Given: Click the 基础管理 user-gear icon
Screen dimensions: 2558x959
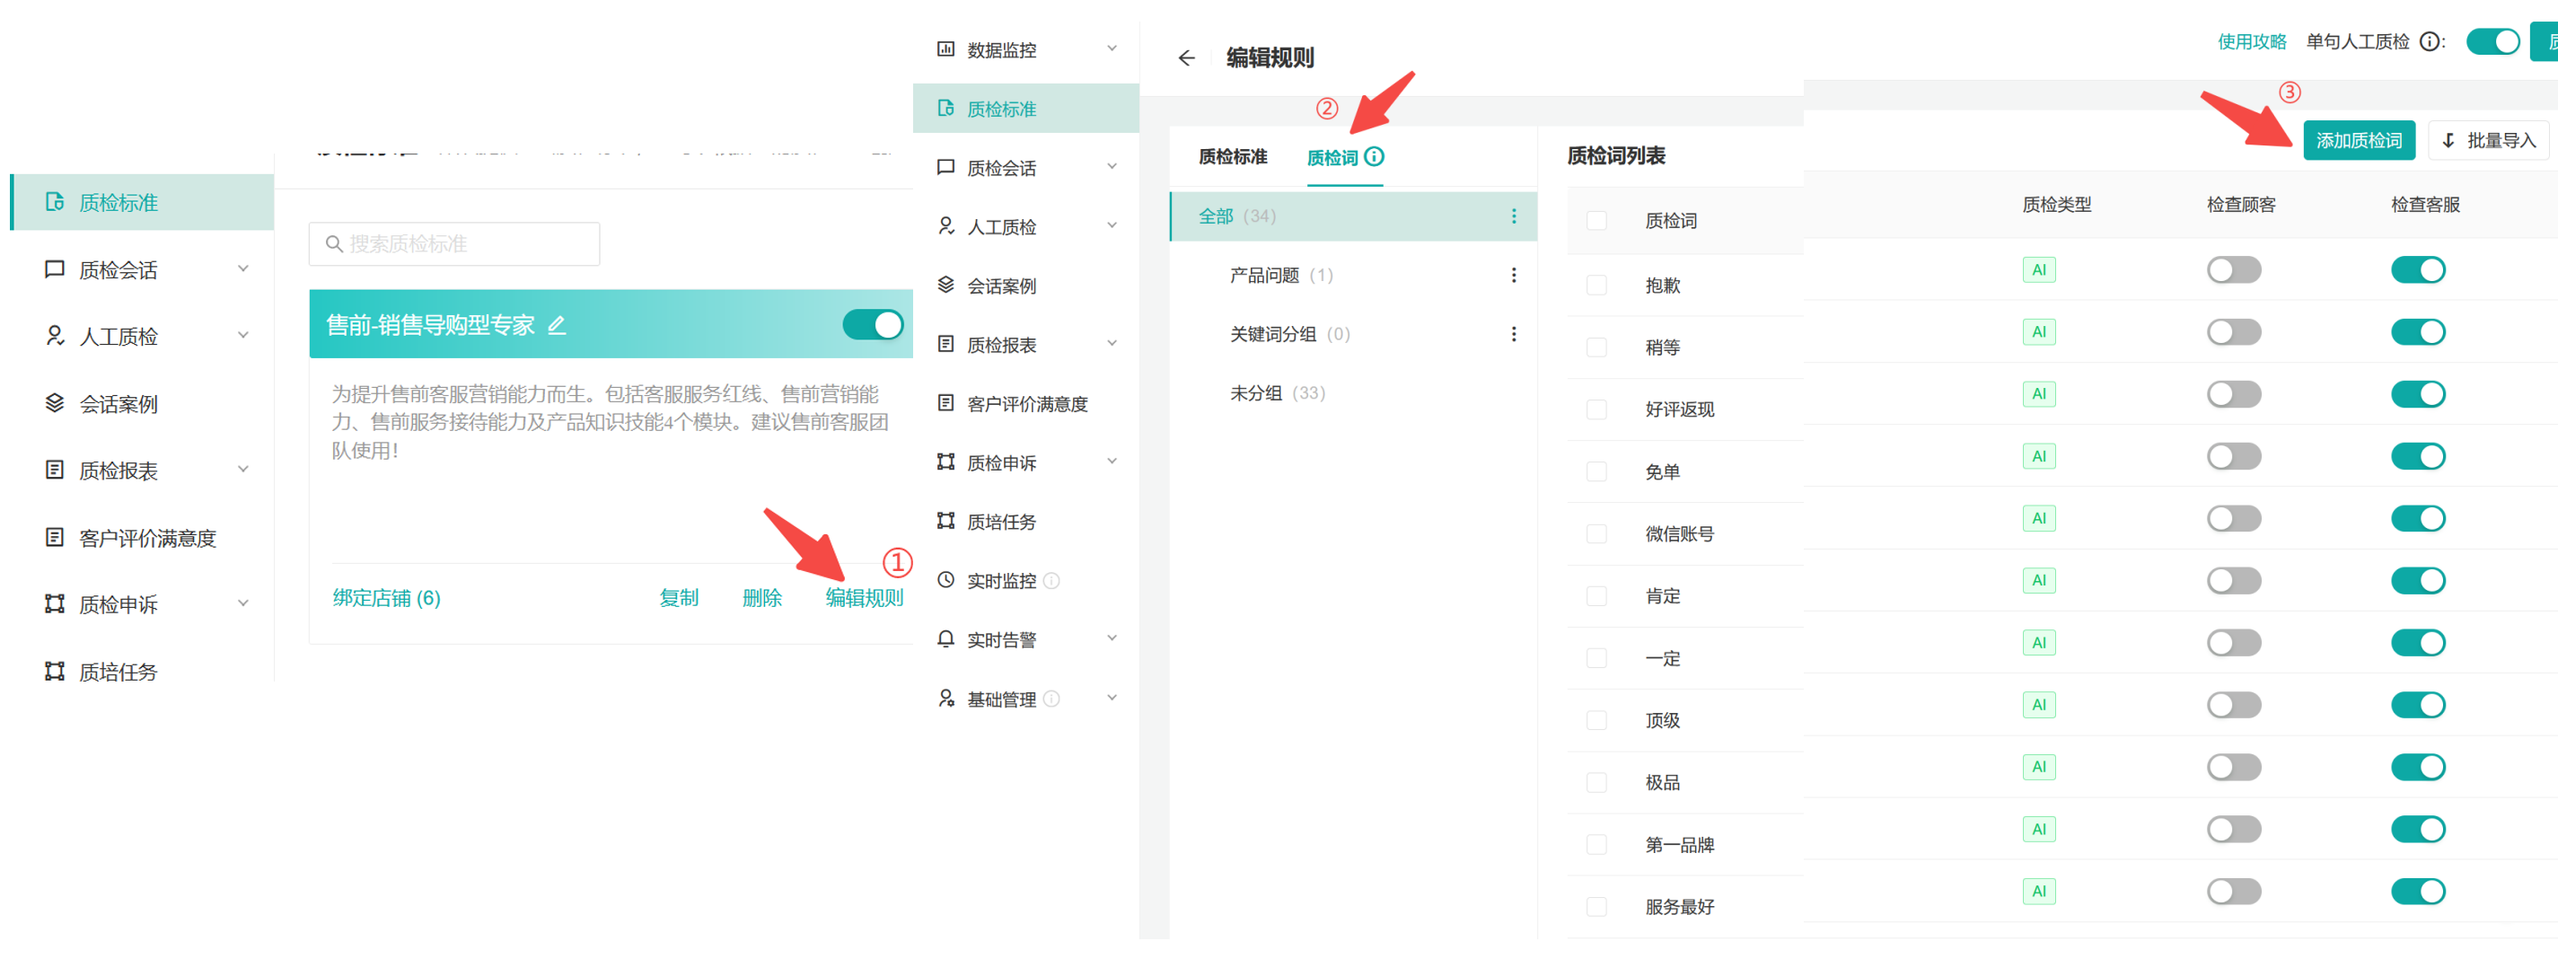Looking at the screenshot, I should (x=945, y=698).
